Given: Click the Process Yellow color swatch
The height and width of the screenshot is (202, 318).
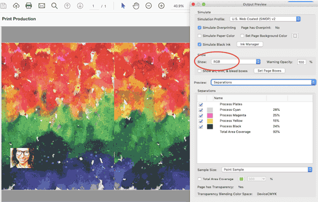Looking at the screenshot, I should (x=210, y=121).
